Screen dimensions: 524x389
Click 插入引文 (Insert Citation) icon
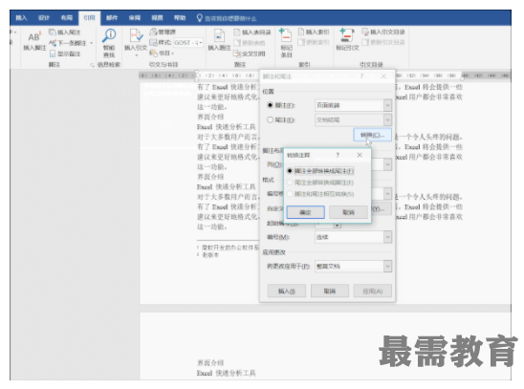coord(136,36)
